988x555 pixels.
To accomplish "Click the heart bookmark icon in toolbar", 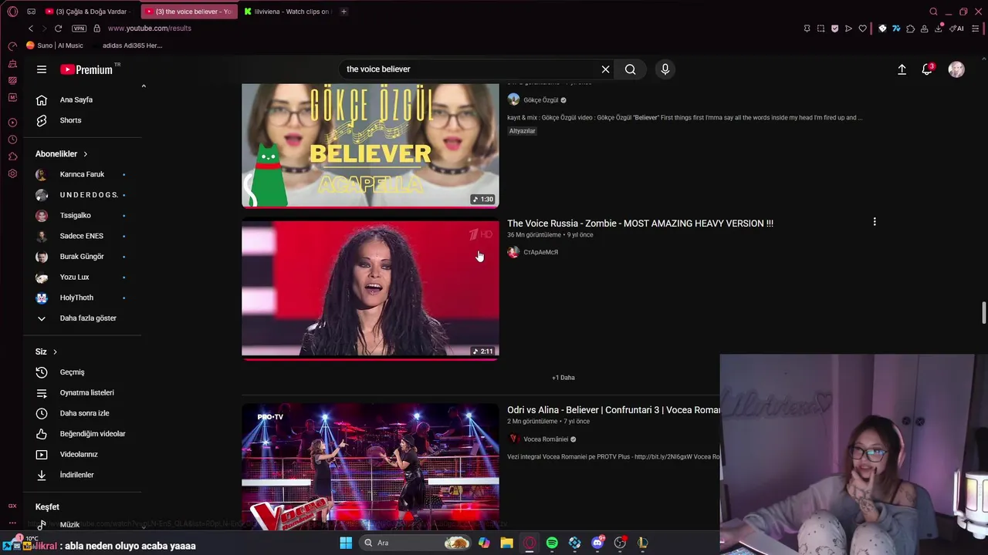I will point(862,29).
